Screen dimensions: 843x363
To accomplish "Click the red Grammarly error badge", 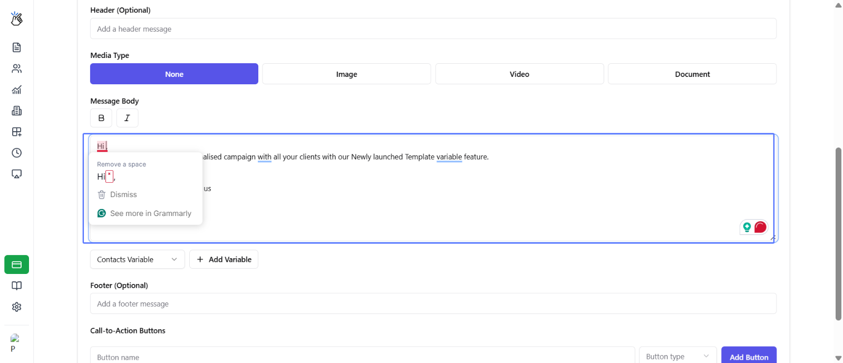I will (x=760, y=227).
